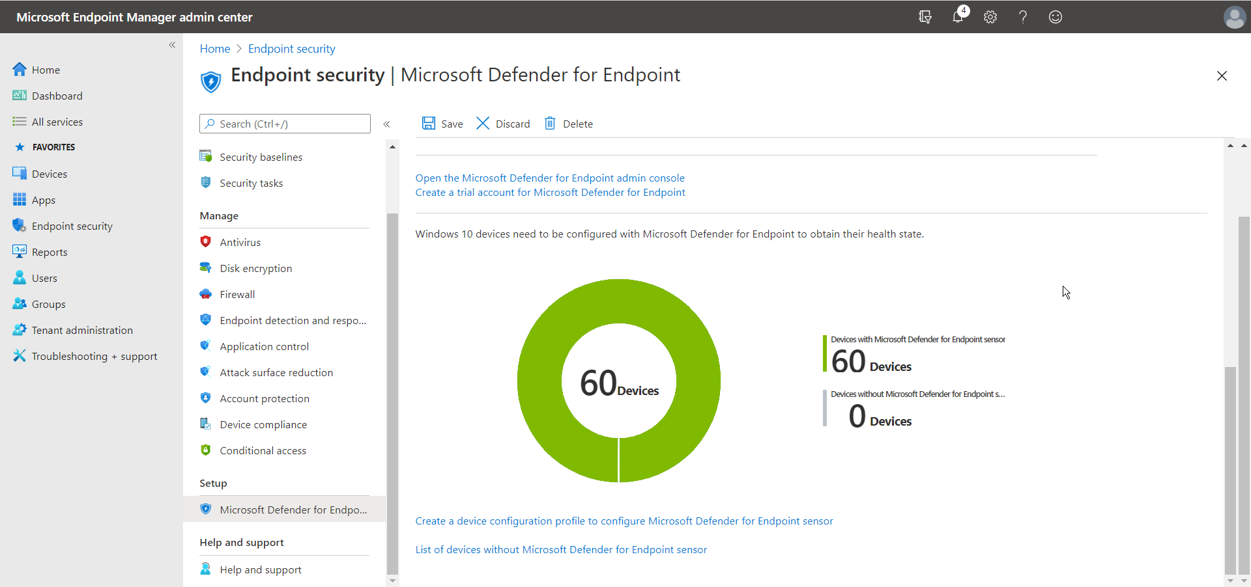The image size is (1251, 587).
Task: Focus the Search (Ctrl+/) field
Action: coord(285,124)
